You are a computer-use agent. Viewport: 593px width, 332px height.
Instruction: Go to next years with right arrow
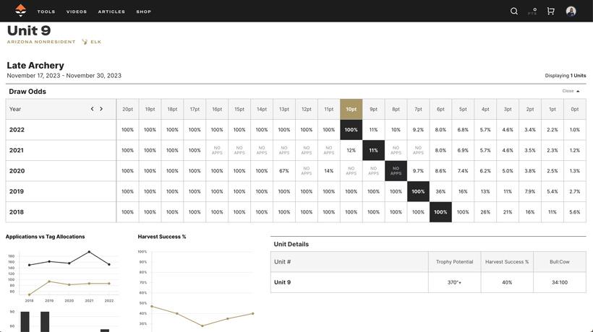tap(101, 109)
